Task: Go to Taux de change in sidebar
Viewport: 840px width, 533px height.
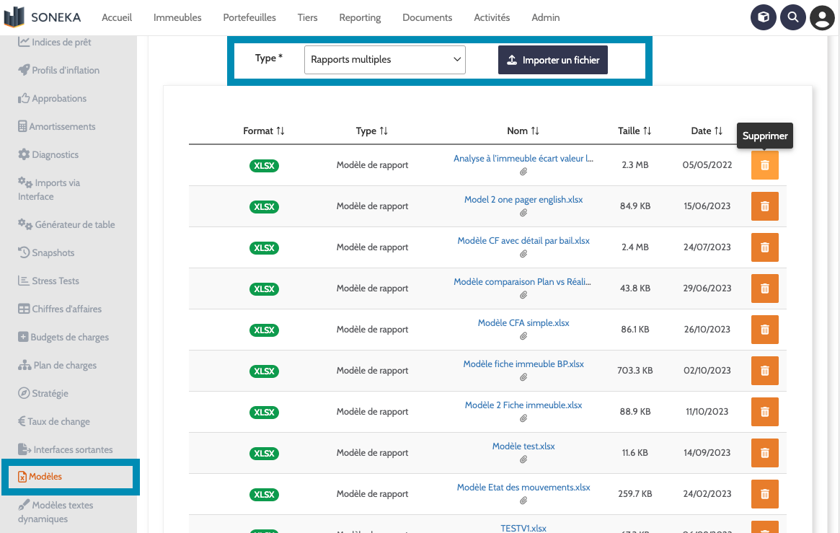Action: (58, 422)
